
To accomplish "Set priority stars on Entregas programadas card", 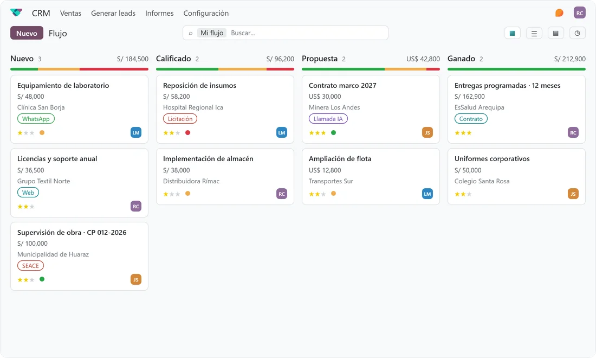I will tap(463, 133).
